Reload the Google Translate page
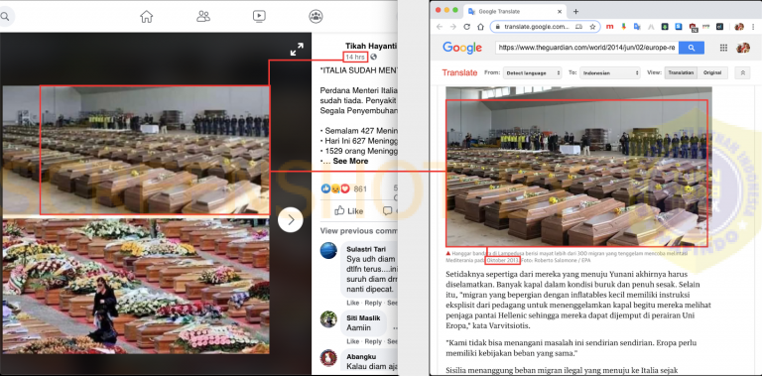762x376 pixels. [467, 27]
